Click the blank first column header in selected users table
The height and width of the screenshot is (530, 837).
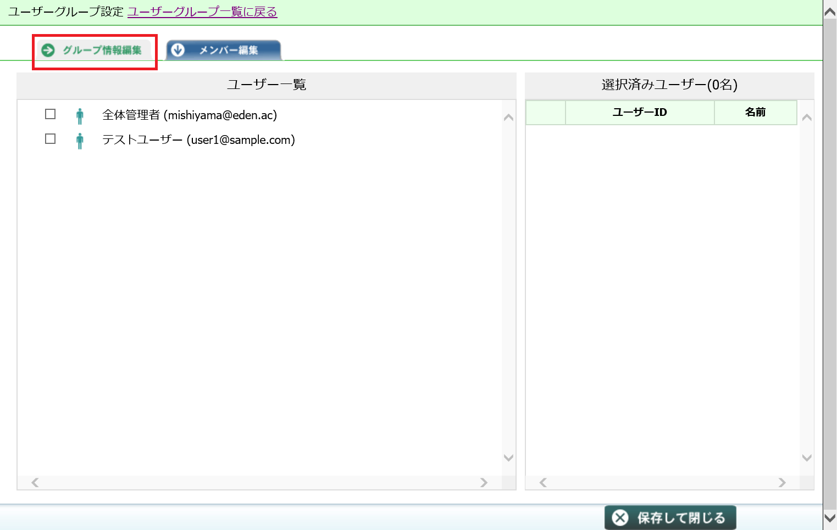(546, 112)
